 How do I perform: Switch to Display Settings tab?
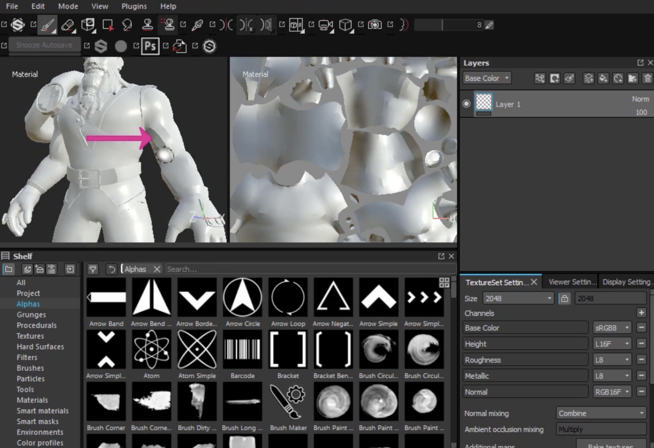[x=627, y=282]
